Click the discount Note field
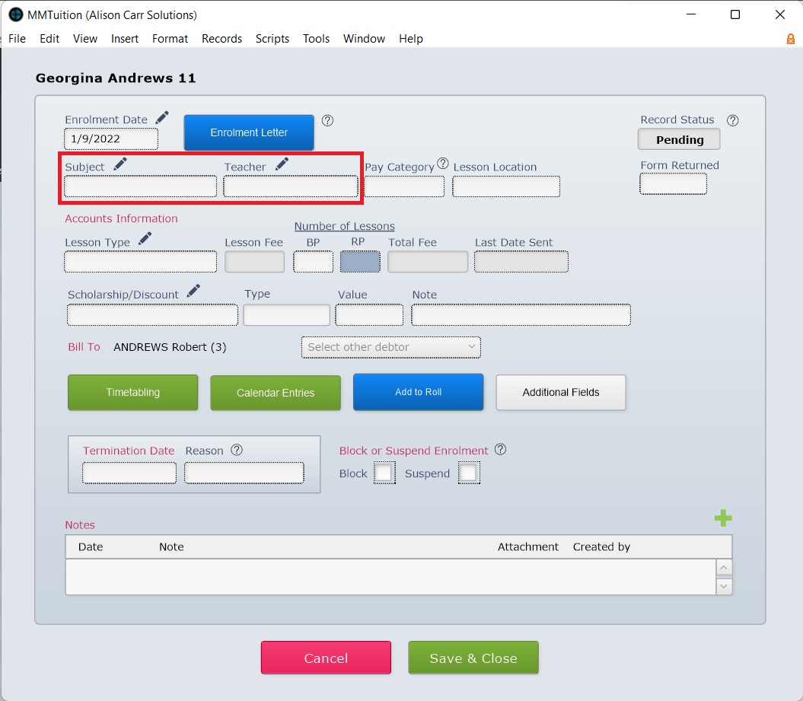The image size is (803, 701). [521, 315]
